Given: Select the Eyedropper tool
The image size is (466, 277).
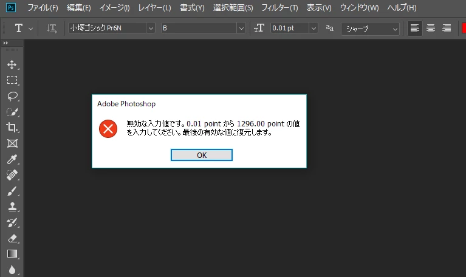Looking at the screenshot, I should pyautogui.click(x=12, y=159).
